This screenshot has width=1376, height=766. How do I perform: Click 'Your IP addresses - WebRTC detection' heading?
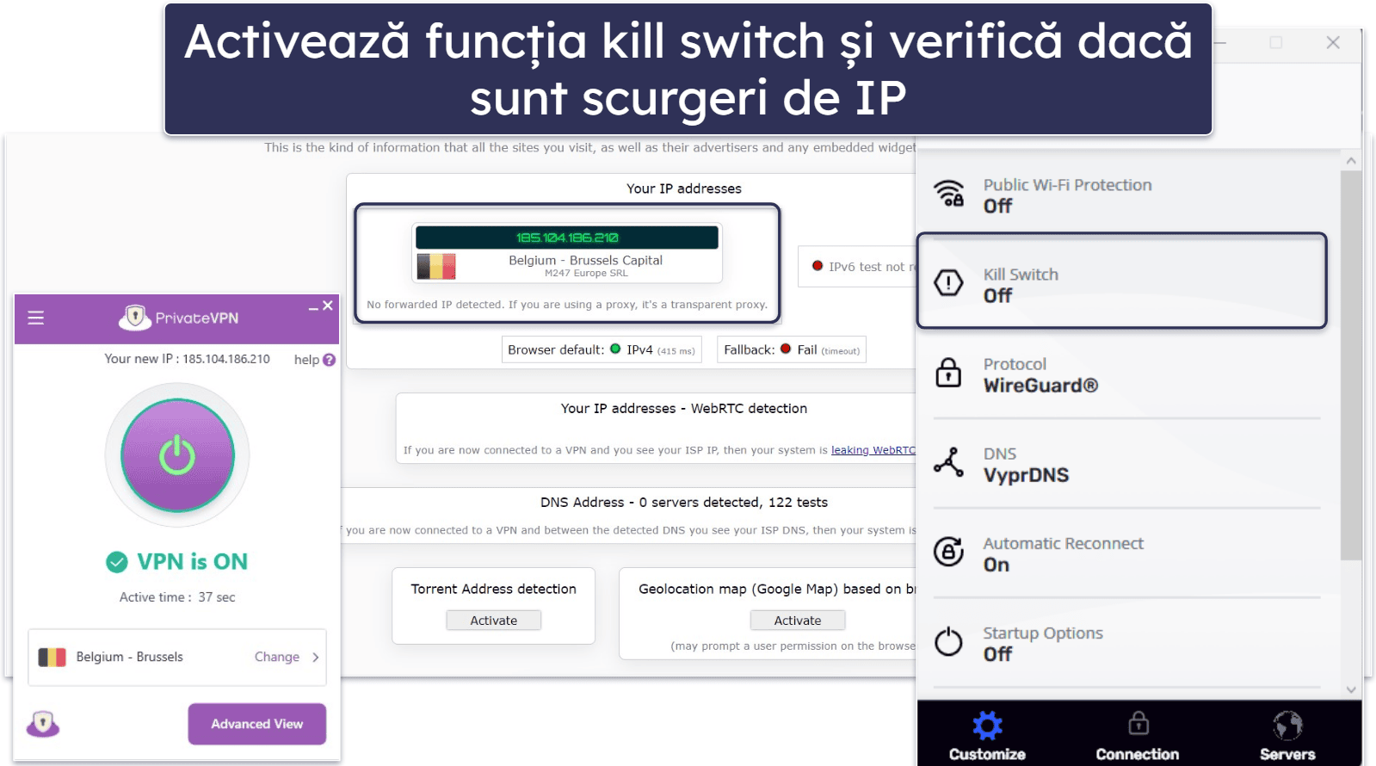[684, 409]
